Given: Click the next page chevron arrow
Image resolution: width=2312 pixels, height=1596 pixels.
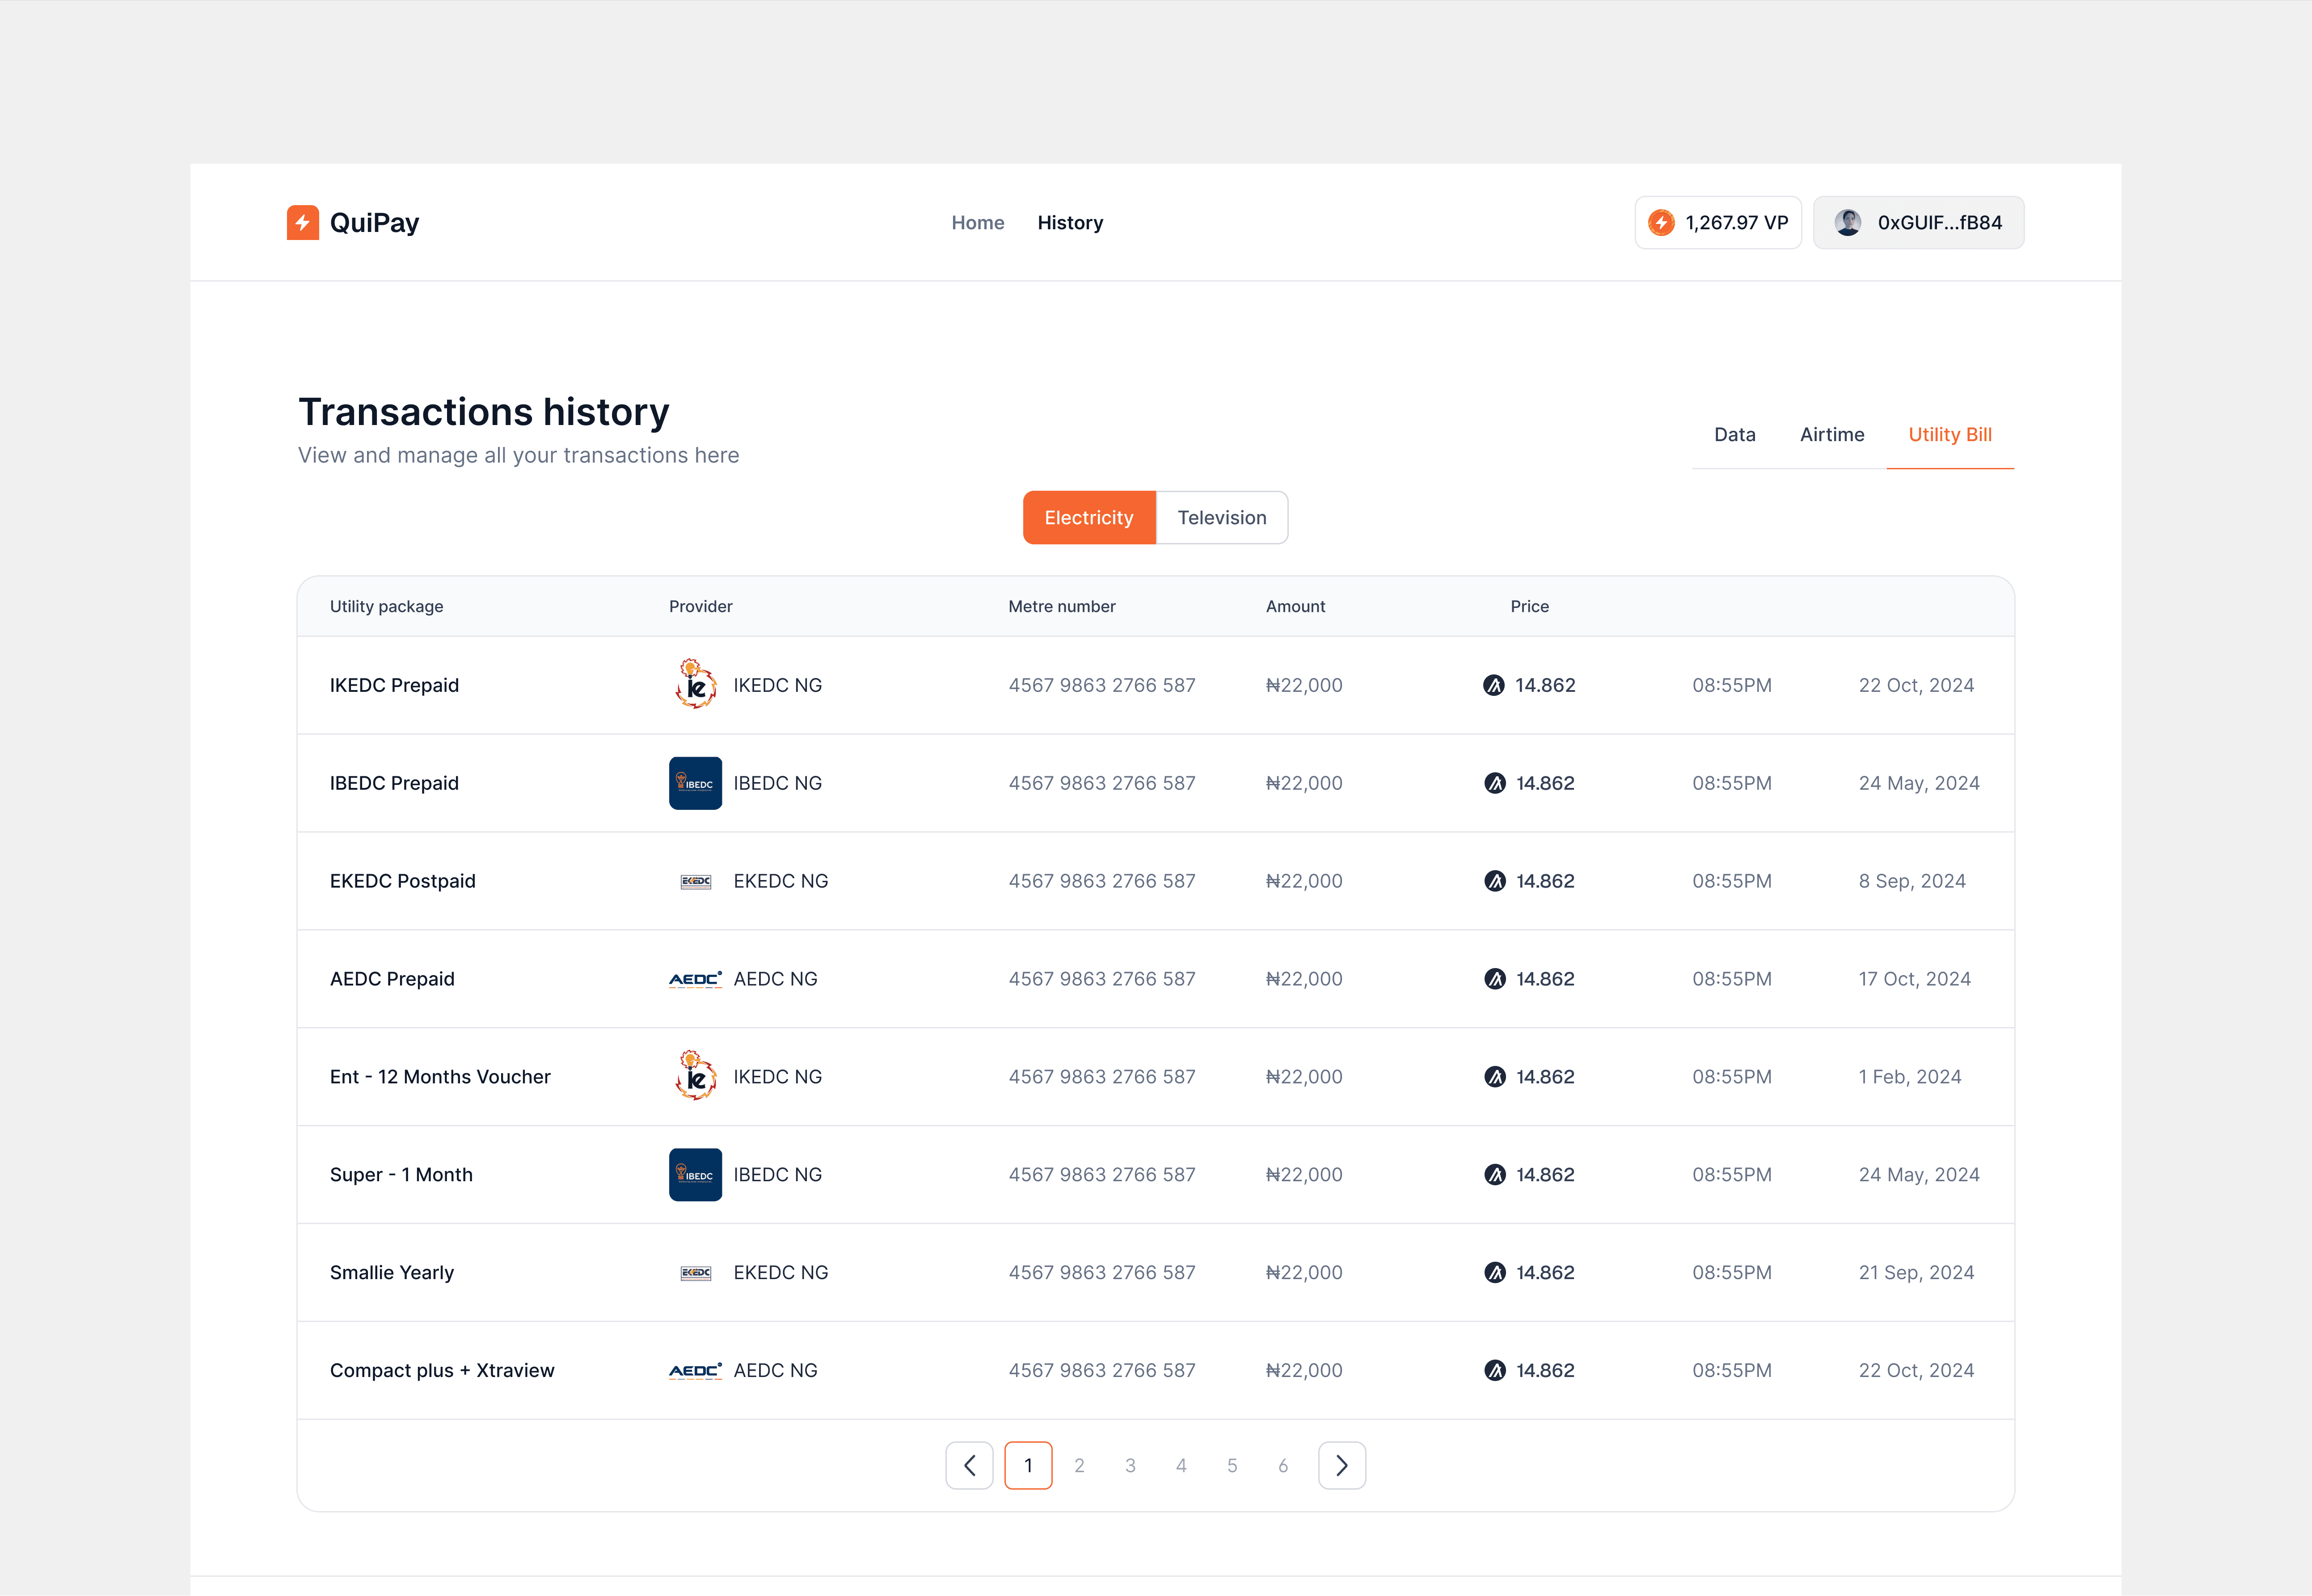Looking at the screenshot, I should pos(1342,1465).
